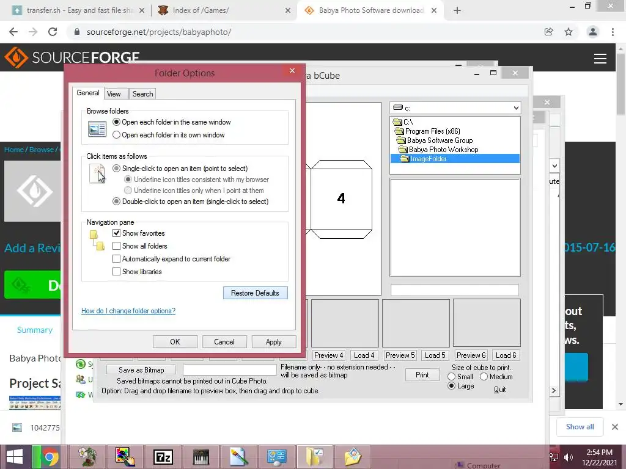
Task: Open the Windows Start button
Action: [x=15, y=457]
